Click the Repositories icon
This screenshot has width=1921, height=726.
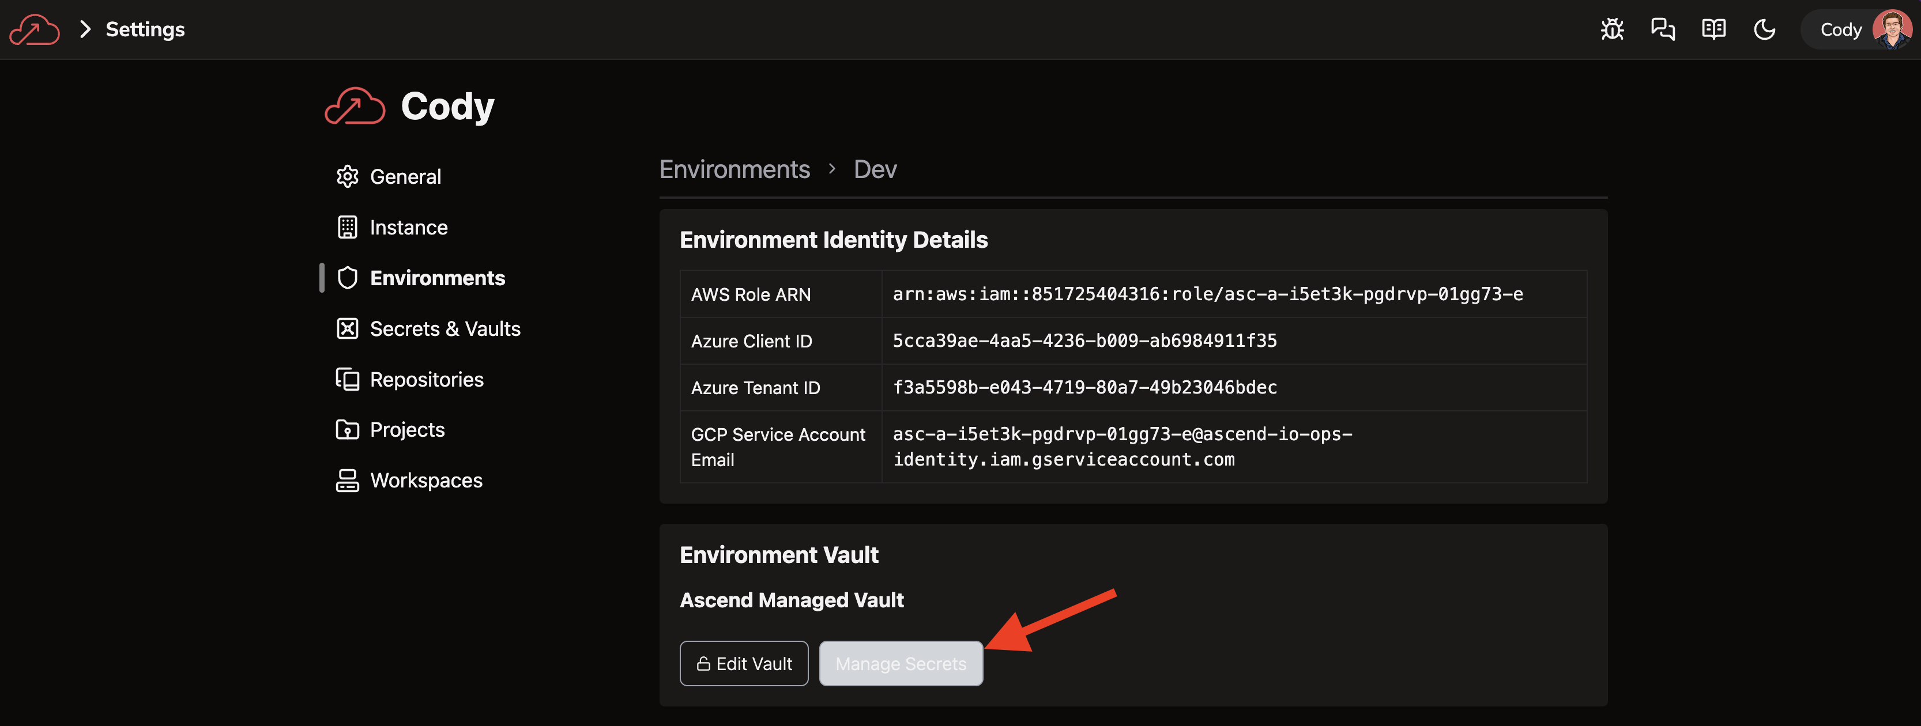click(346, 379)
